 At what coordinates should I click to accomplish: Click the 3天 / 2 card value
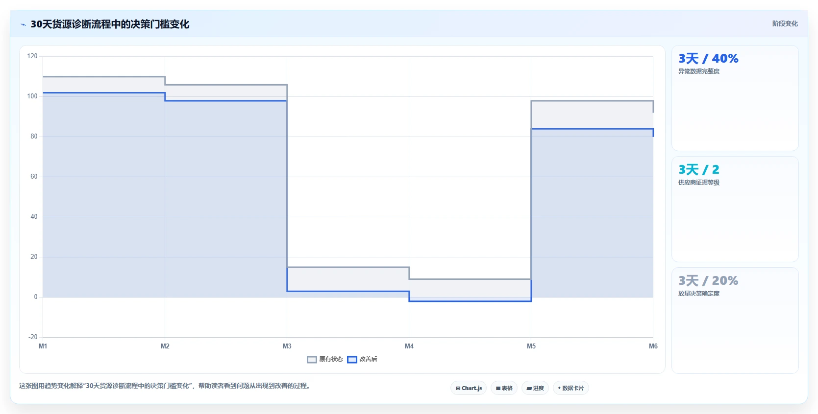tap(699, 170)
